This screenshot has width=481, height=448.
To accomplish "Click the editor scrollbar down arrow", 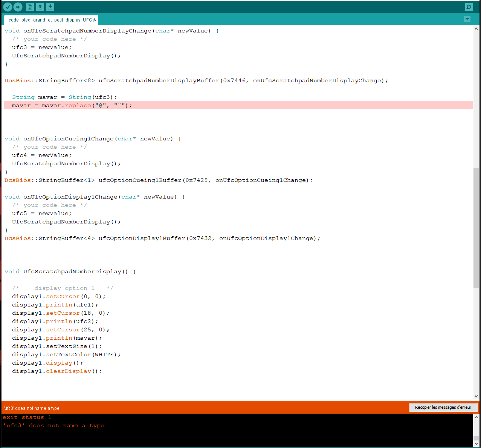I will click(476, 396).
